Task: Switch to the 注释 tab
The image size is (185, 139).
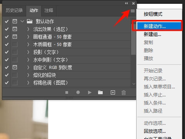Action: [49, 10]
